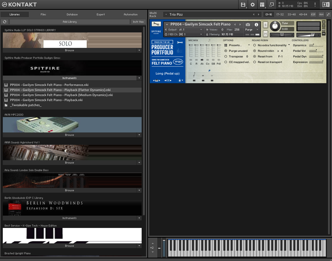Switch to the Files tab
332x261 pixels.
(43, 14)
